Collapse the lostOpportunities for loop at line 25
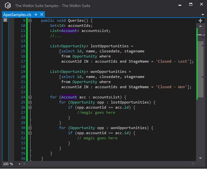The height and width of the screenshot is (169, 207). click(x=30, y=102)
